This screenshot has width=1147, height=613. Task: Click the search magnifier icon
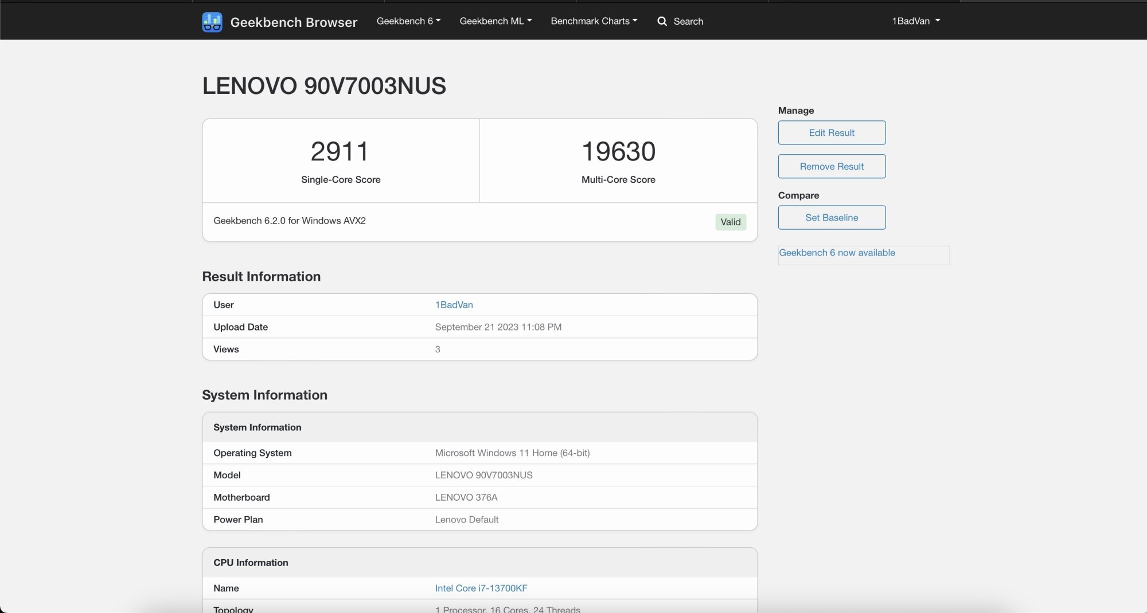(662, 21)
